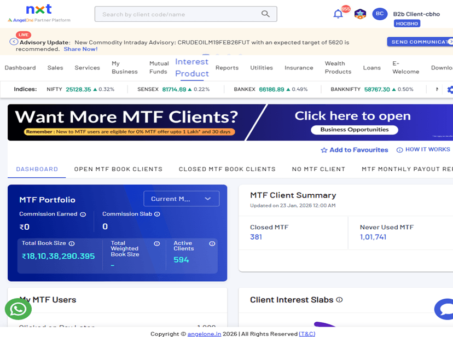
Task: Switch to No MTF Client tab
Action: point(318,169)
